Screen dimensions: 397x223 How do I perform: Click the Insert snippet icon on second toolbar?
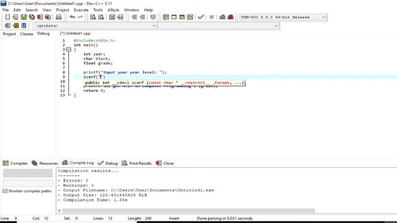tap(7, 25)
